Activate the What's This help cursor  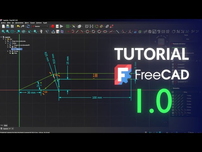(47, 31)
